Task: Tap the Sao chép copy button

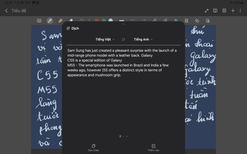Action: (x=93, y=147)
